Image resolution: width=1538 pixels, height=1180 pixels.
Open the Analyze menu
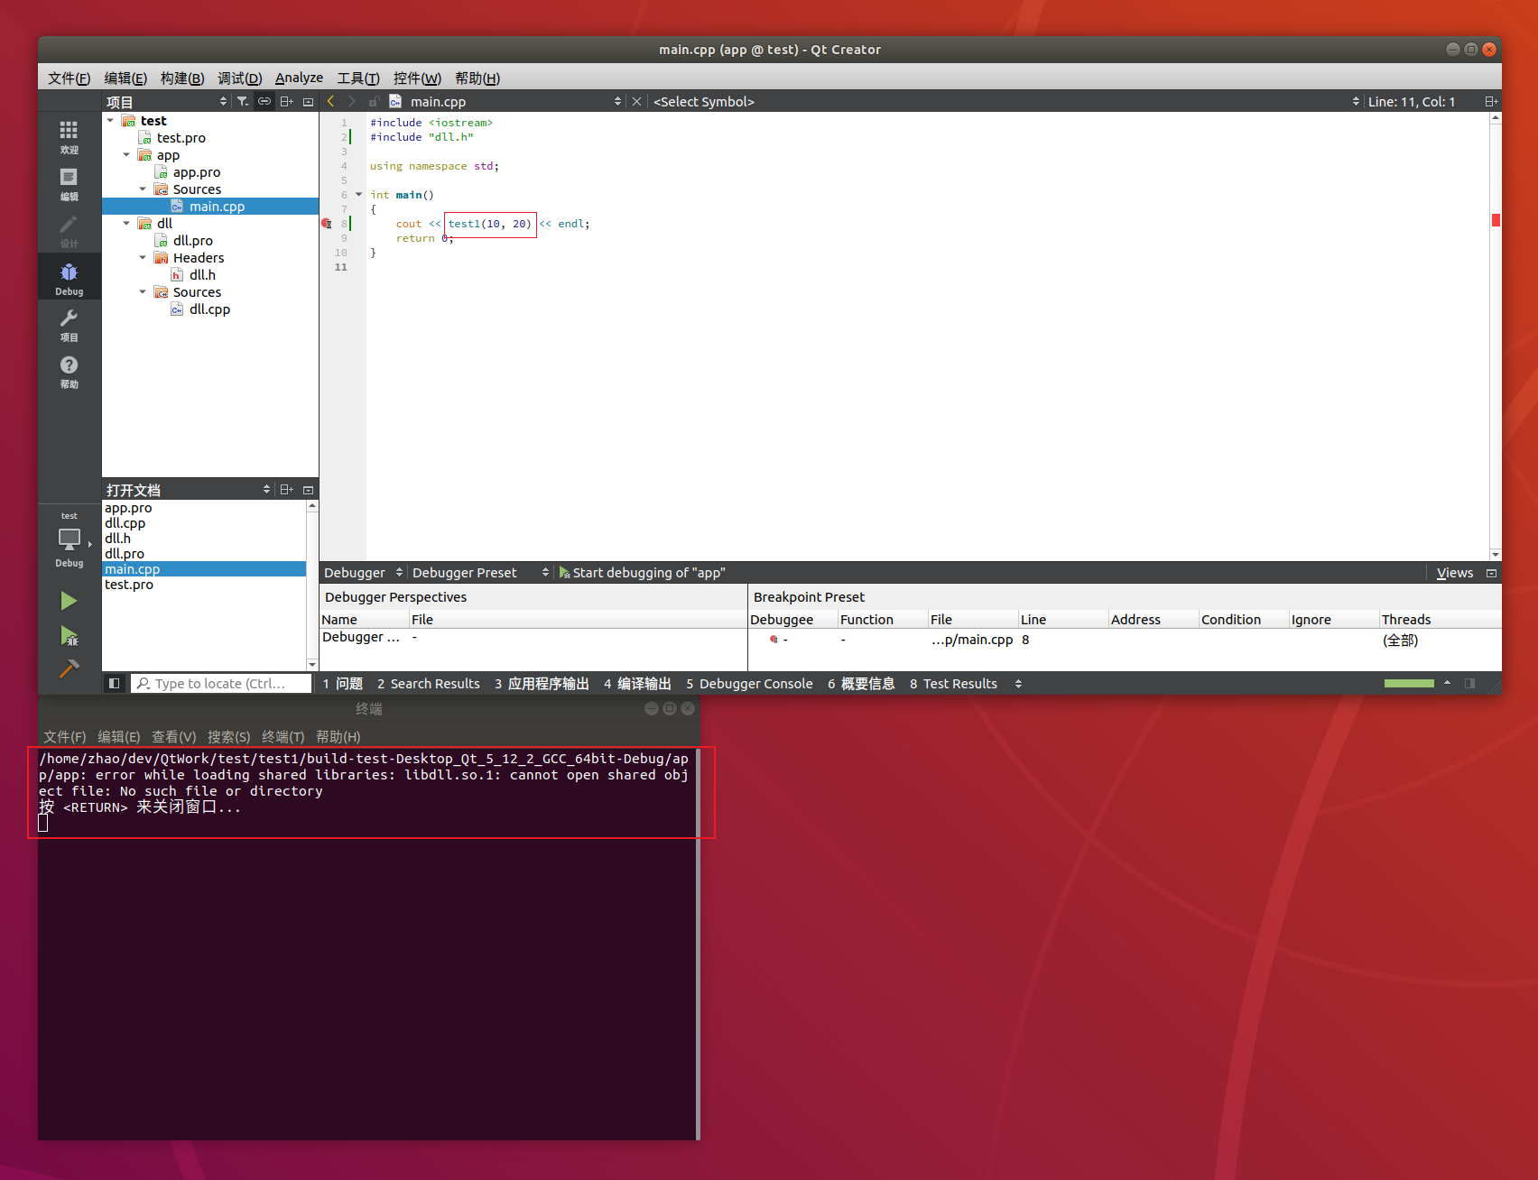[x=299, y=78]
